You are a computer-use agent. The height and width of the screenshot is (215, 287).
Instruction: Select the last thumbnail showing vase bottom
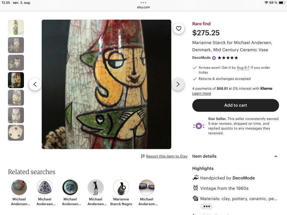click(x=16, y=133)
